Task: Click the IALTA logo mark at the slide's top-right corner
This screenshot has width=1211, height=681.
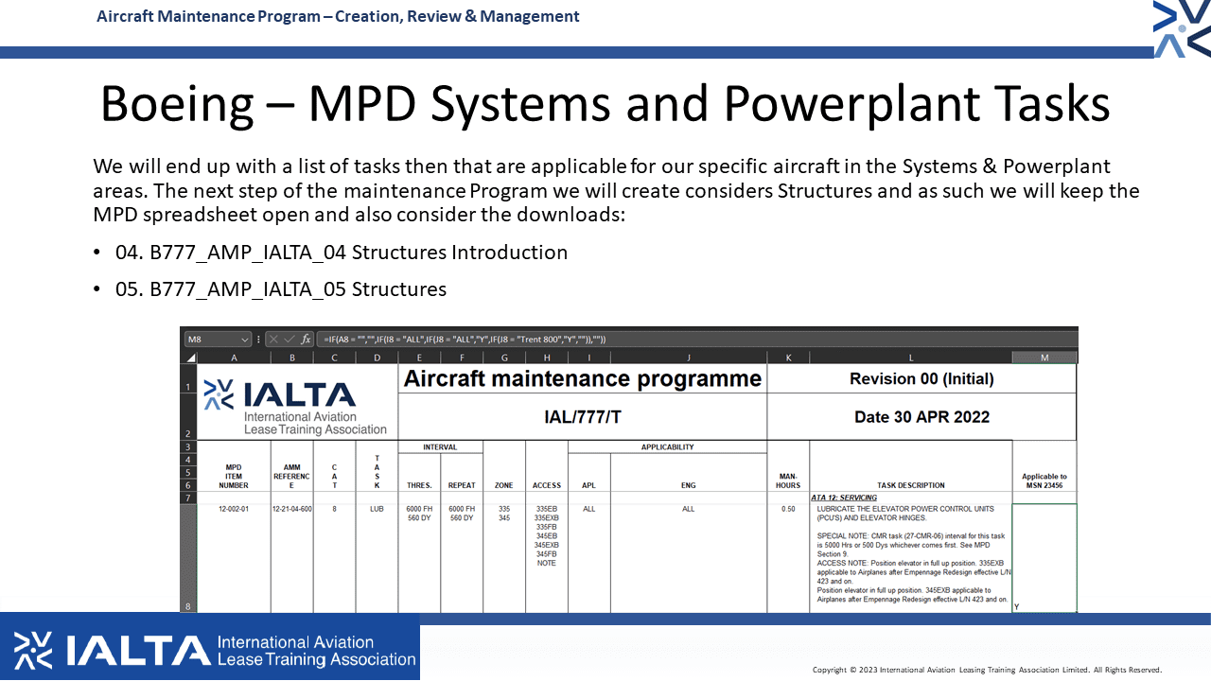Action: tap(1182, 29)
